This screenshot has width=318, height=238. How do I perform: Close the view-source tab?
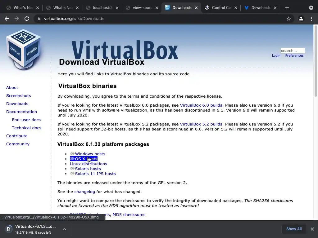[x=157, y=8]
